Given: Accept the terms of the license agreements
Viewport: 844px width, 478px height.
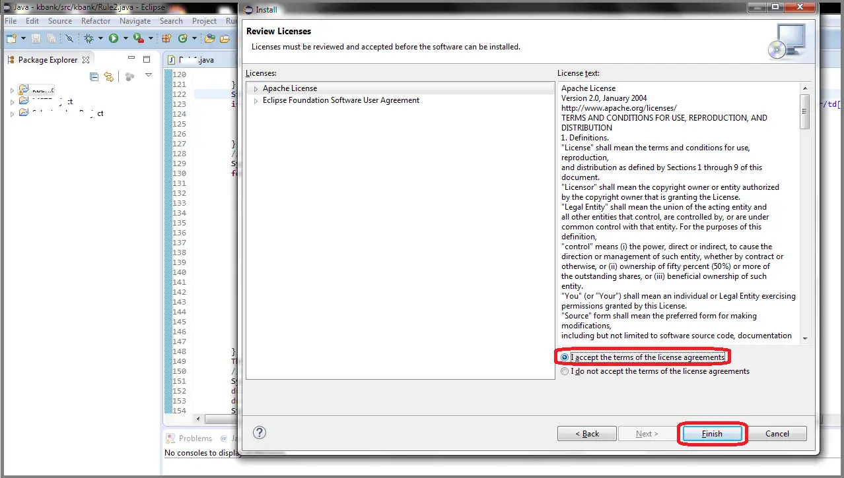Looking at the screenshot, I should pos(564,357).
